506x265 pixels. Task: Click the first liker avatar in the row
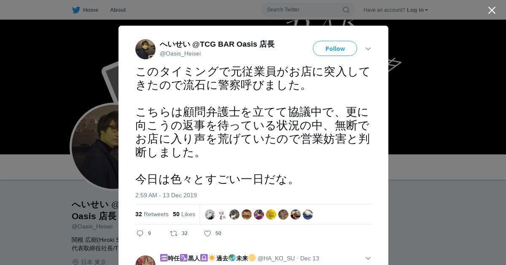click(x=210, y=215)
